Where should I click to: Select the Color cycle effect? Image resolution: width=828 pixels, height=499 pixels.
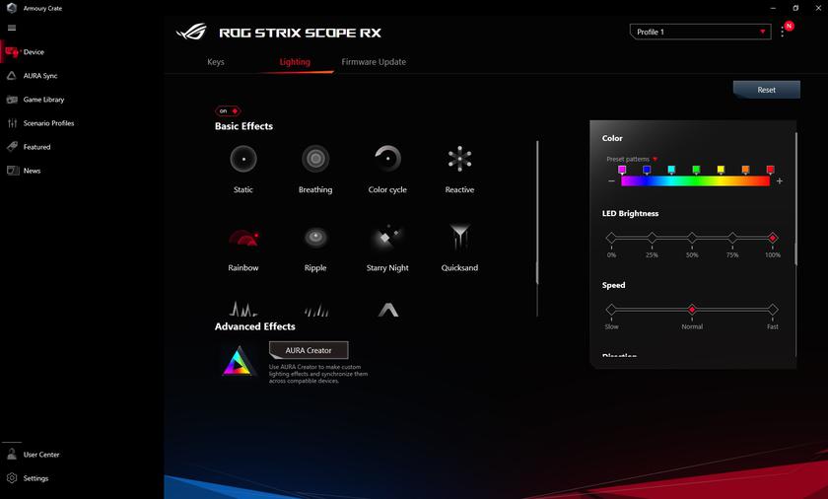387,159
